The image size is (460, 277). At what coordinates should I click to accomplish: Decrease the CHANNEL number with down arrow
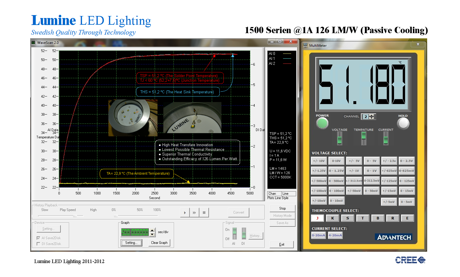(371, 118)
